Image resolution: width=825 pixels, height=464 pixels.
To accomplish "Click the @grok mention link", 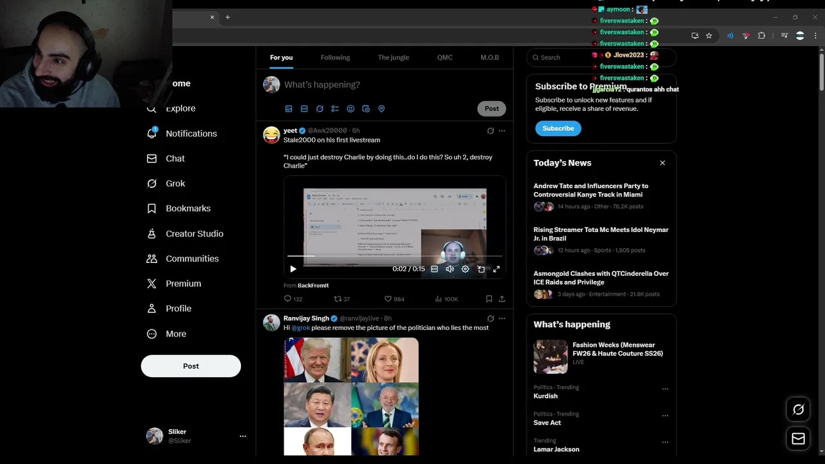I will click(300, 328).
